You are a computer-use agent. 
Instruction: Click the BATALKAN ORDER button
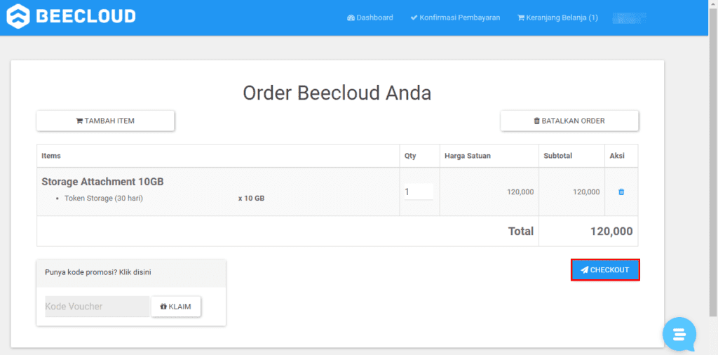click(x=569, y=121)
